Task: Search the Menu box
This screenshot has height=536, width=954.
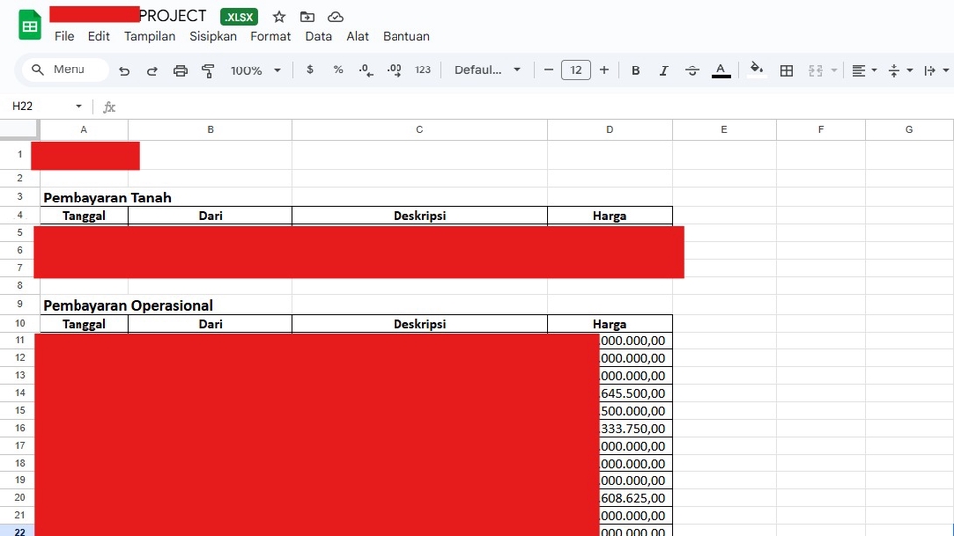Action: click(66, 69)
